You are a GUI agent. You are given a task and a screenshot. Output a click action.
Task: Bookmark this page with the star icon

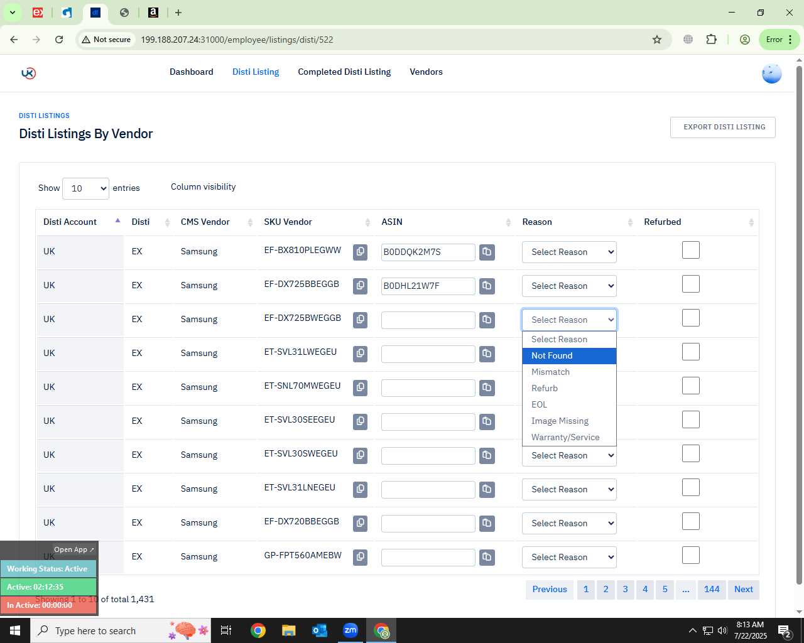[x=657, y=40]
